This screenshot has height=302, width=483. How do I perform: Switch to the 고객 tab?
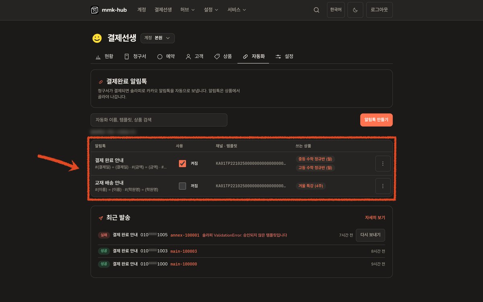[194, 56]
